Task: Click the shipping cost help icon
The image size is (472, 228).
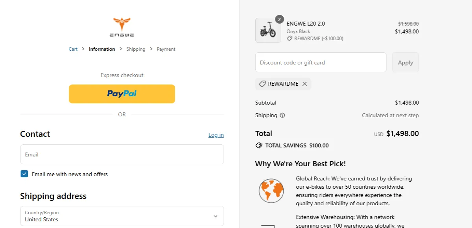Action: click(x=282, y=115)
